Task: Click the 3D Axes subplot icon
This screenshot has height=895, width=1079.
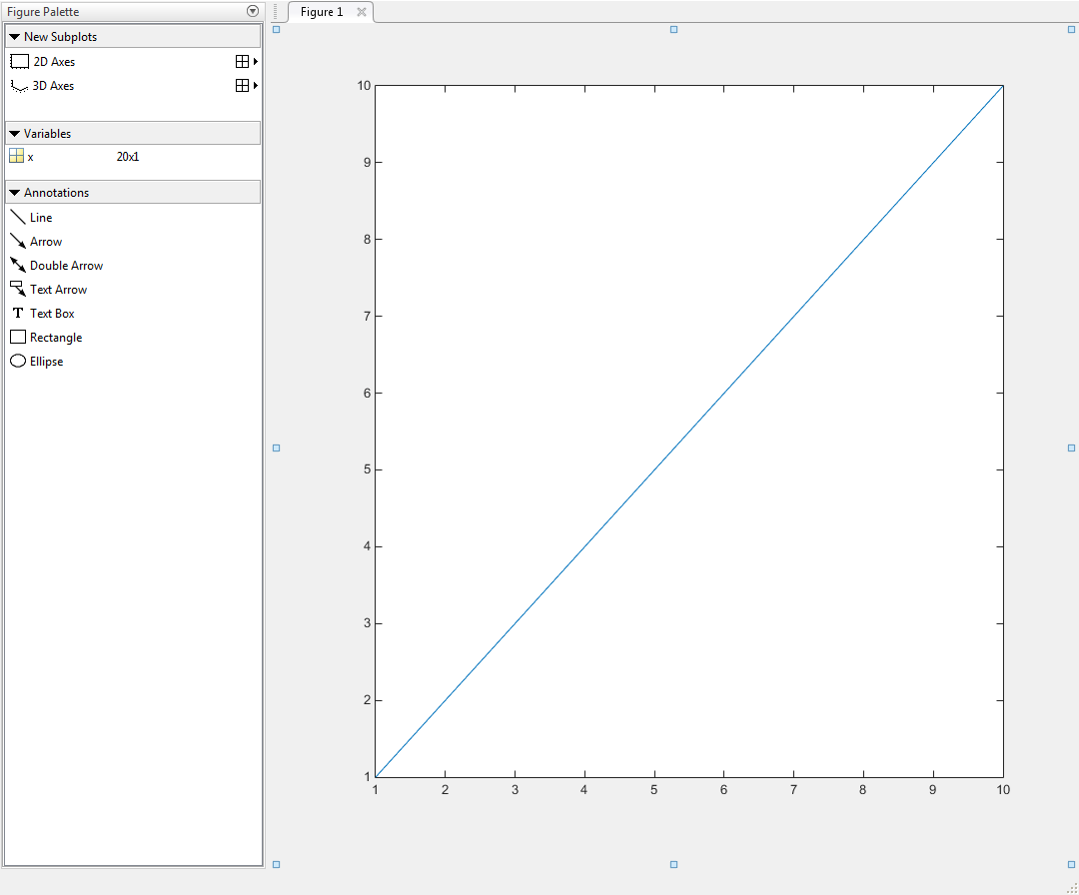Action: (x=20, y=86)
